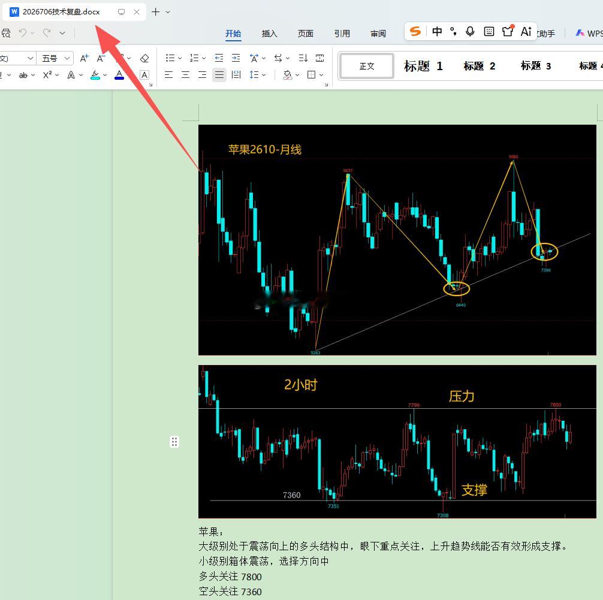
Task: Toggle justify alignment
Action: click(x=219, y=75)
